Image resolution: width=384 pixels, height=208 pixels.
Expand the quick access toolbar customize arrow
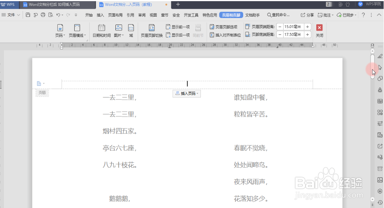pos(76,15)
